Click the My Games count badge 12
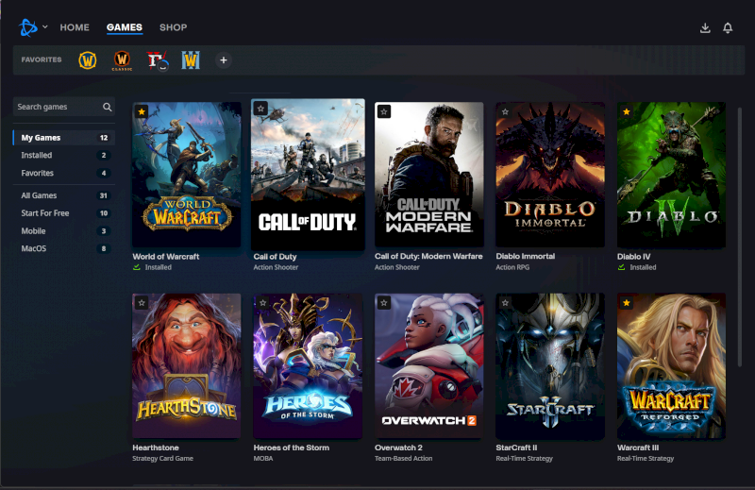This screenshot has width=755, height=490. click(x=104, y=138)
